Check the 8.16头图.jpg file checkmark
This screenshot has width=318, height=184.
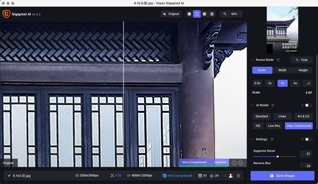pos(9,176)
